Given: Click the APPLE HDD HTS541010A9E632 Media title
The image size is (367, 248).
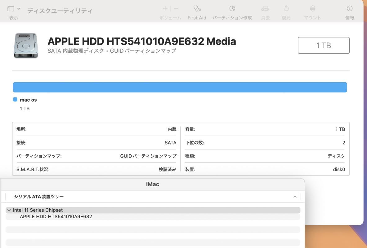Looking at the screenshot, I should tap(141, 41).
